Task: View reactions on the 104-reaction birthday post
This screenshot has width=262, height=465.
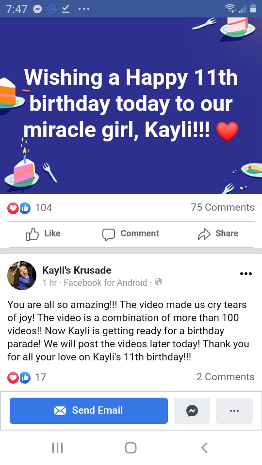Action: tap(30, 208)
